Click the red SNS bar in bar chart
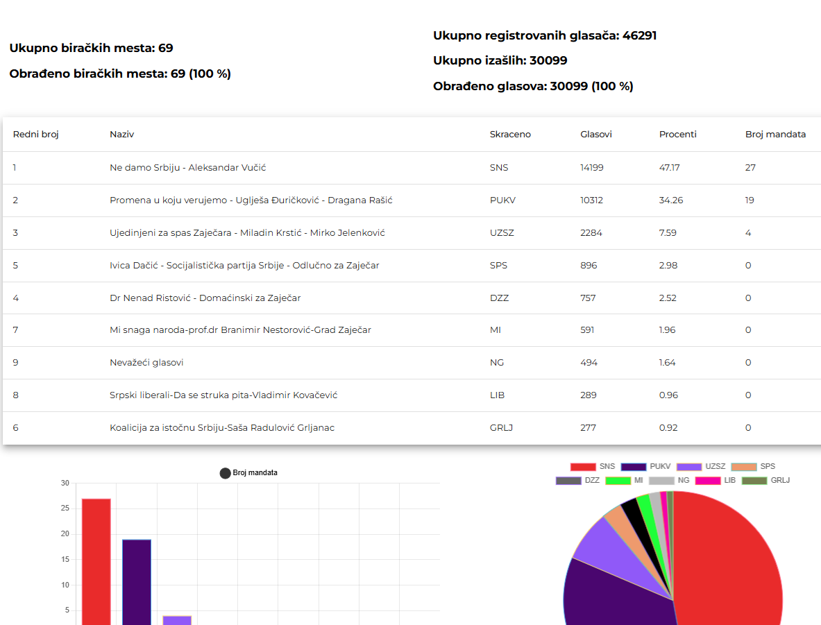Screen dimensions: 821x625 tap(96, 562)
